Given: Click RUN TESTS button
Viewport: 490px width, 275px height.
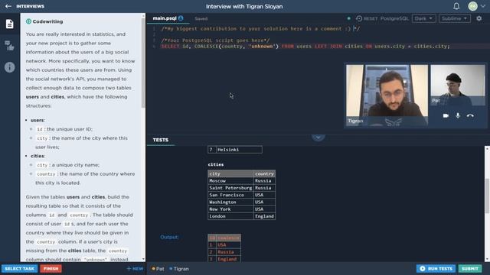Looking at the screenshot, I should tap(436, 268).
